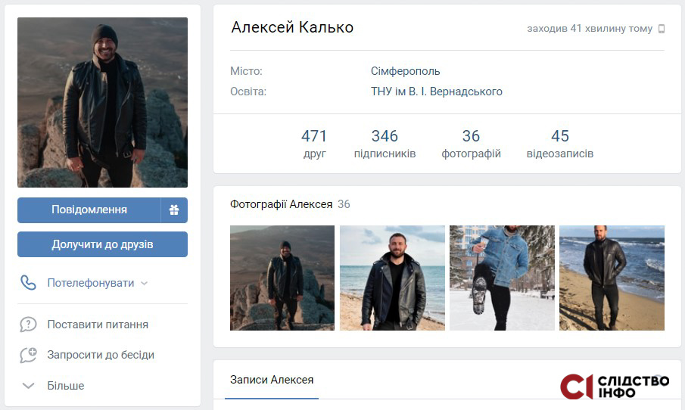Click the Потелефонувати link
The image size is (685, 410).
point(90,283)
